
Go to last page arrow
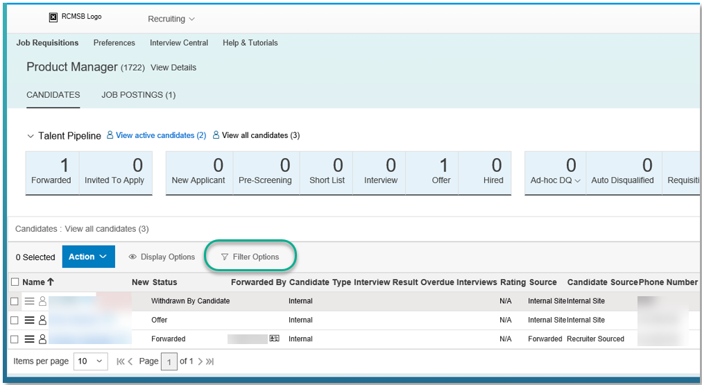tap(210, 361)
